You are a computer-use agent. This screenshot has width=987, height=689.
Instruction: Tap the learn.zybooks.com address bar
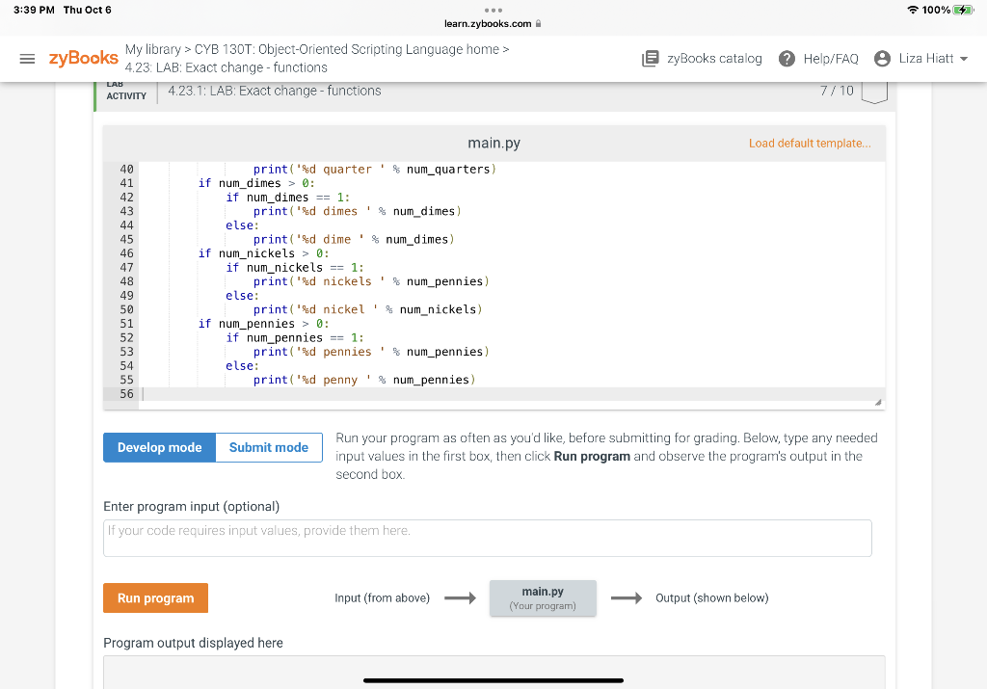point(493,23)
